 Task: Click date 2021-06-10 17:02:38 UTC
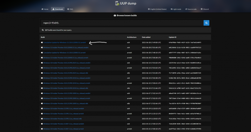(x=151, y=78)
